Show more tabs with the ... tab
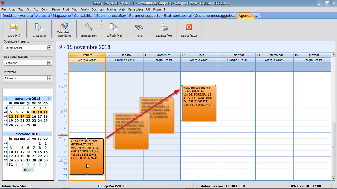Image resolution: width=337 pixels, height=189 pixels. pos(256,15)
